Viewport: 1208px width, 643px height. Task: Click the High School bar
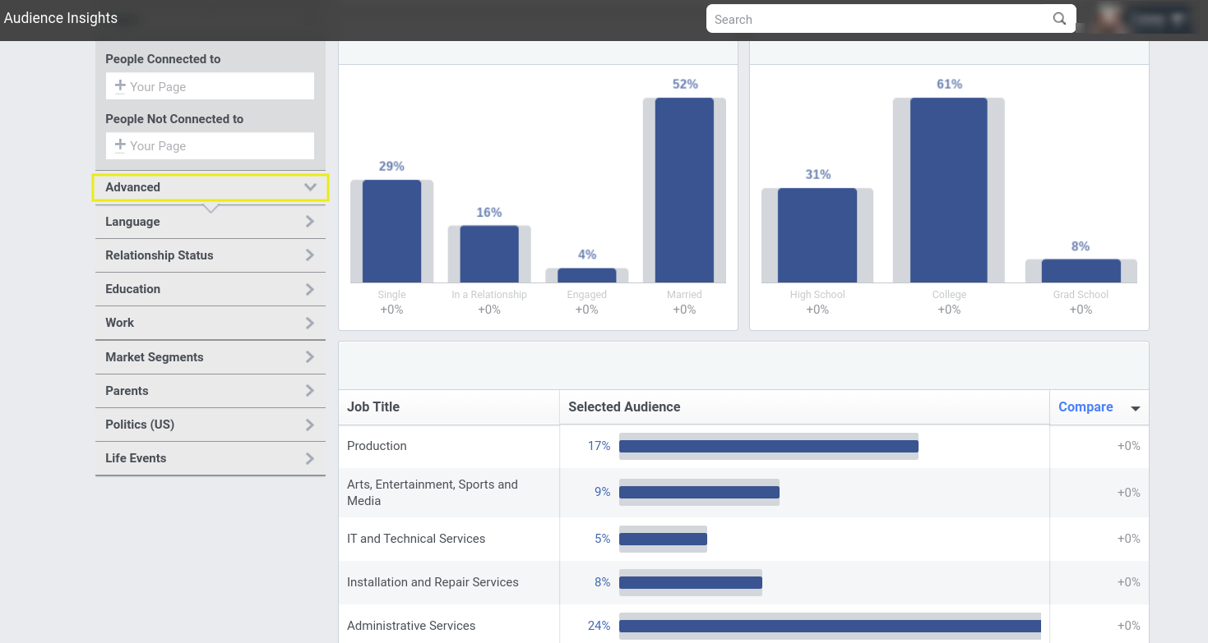817,236
